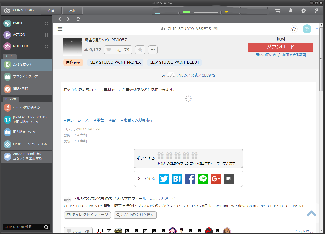Open the cloud sync transfer icon
Screen dimensions: 325x234
pyautogui.click(x=278, y=11)
